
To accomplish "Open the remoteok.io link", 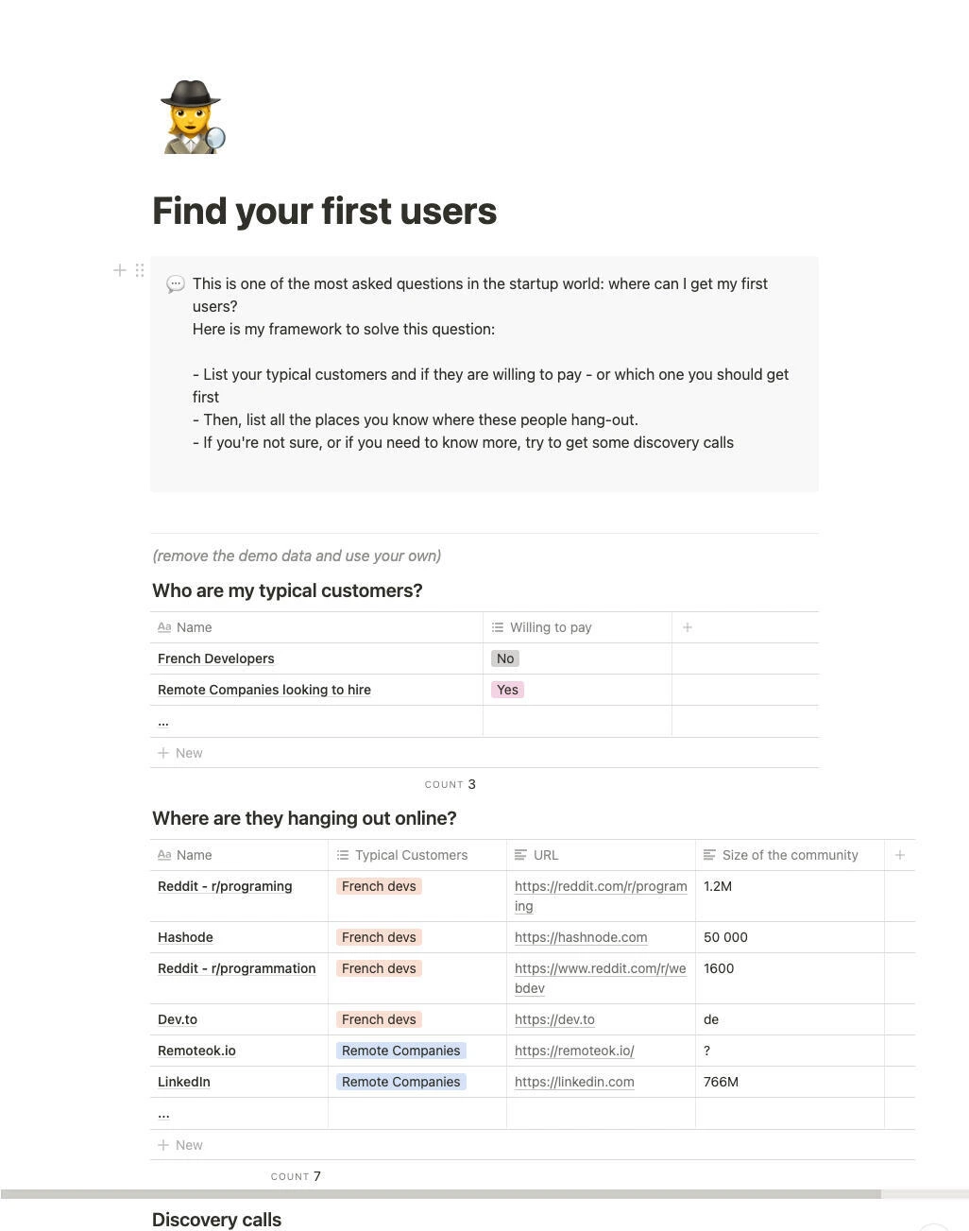I will click(574, 1051).
